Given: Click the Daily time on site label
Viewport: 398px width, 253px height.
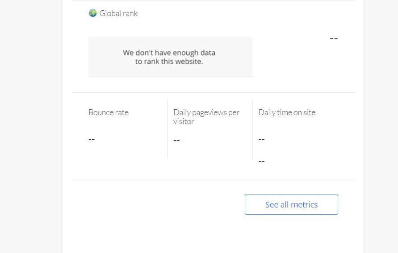Looking at the screenshot, I should 287,112.
